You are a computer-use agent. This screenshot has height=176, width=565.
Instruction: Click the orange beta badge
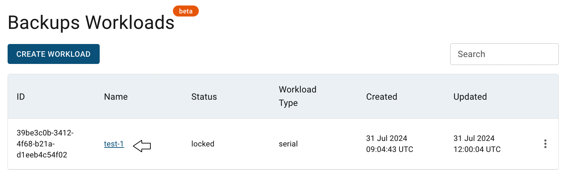coord(186,11)
